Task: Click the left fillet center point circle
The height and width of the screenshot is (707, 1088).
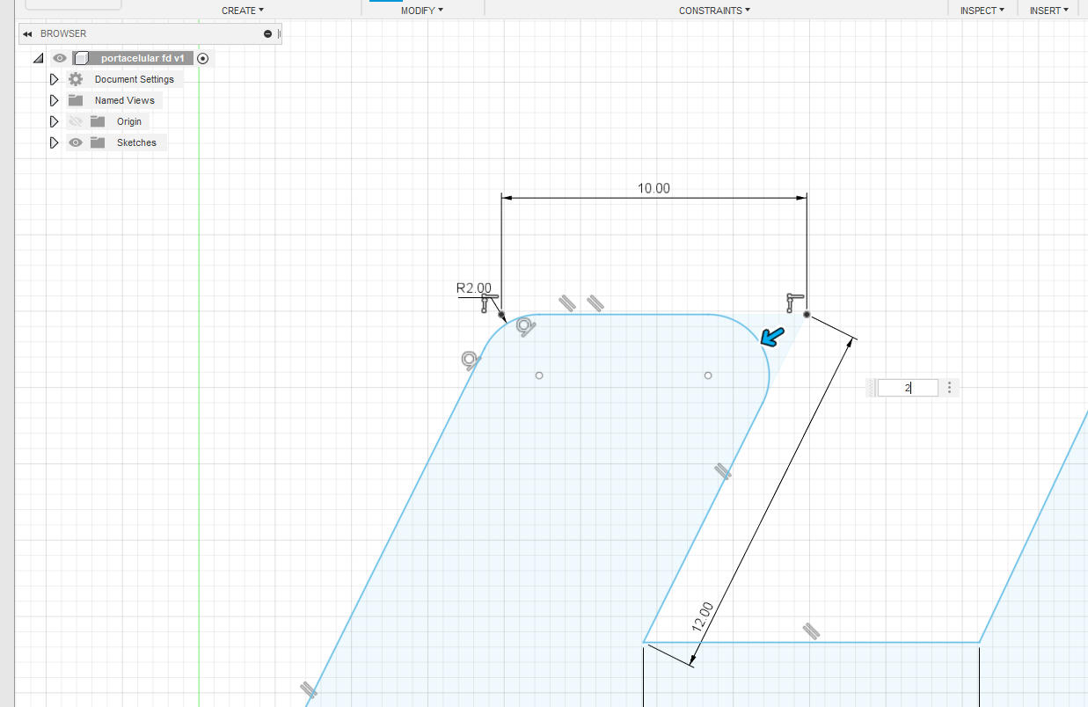Action: [x=539, y=375]
